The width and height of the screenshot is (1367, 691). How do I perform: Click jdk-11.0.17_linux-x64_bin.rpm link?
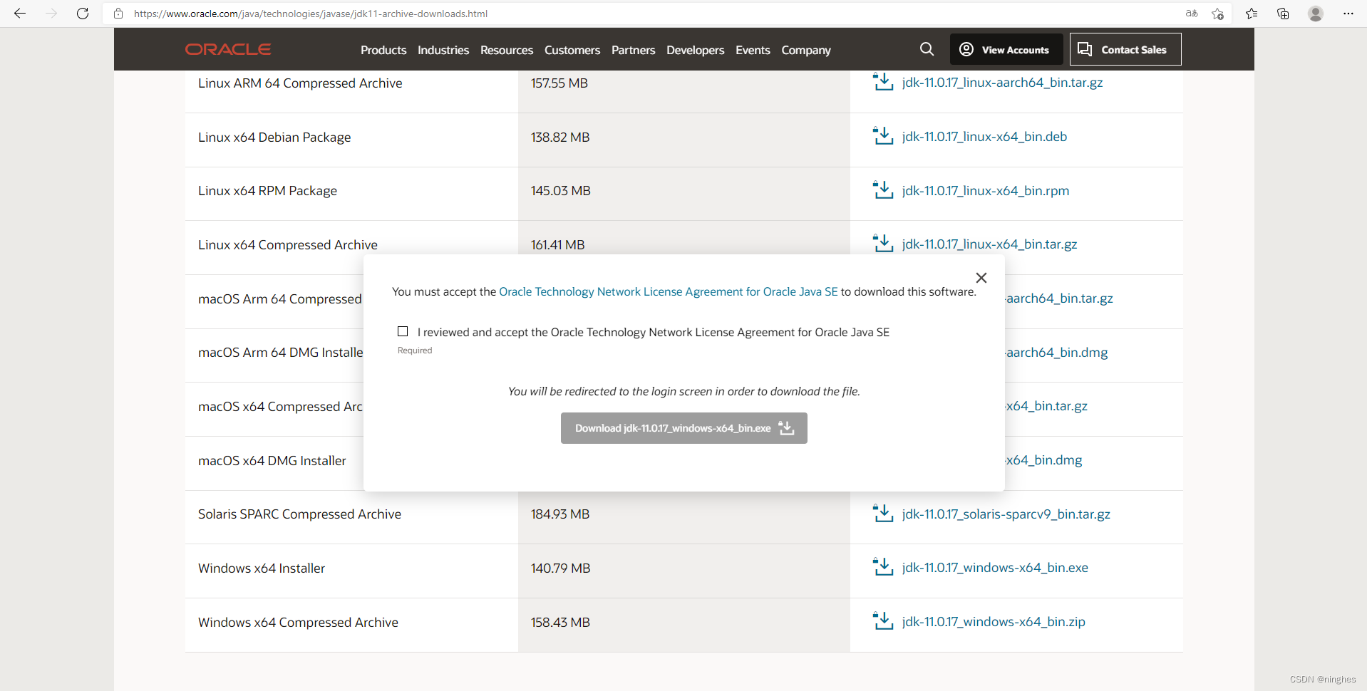click(986, 190)
